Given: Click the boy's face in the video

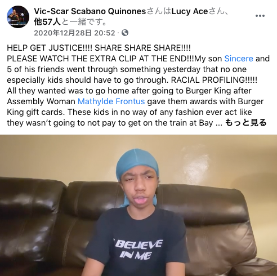Looking at the screenshot, I should tap(139, 188).
